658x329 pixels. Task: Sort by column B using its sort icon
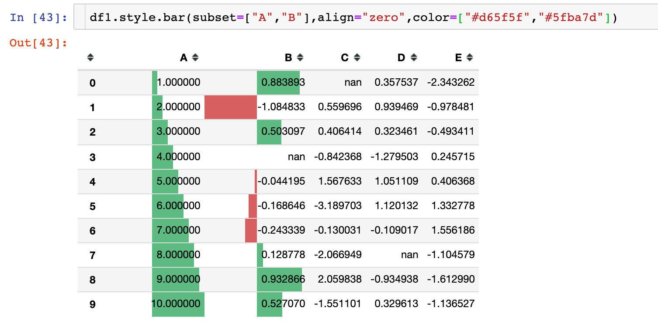click(x=300, y=57)
